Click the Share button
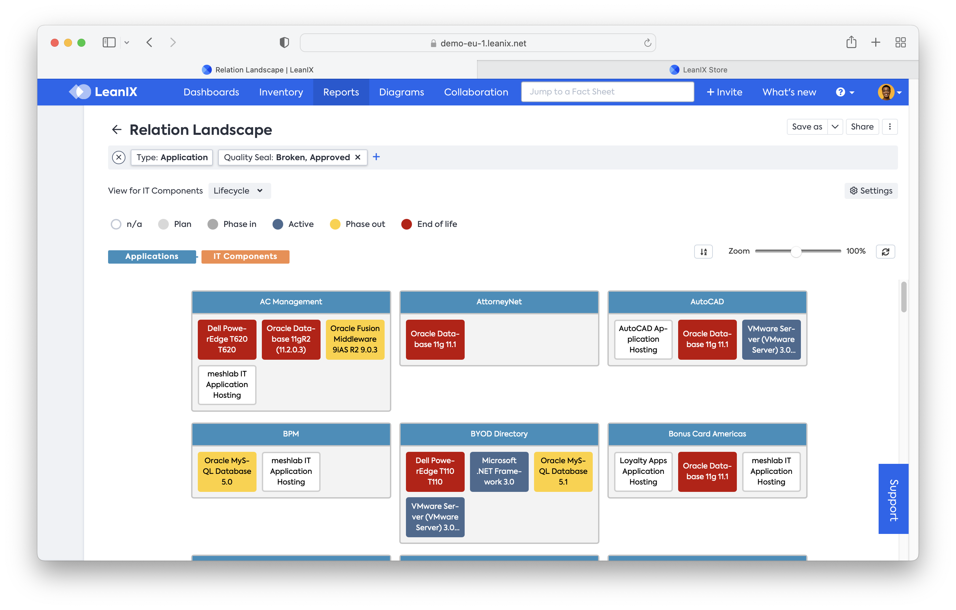This screenshot has height=610, width=956. (862, 127)
